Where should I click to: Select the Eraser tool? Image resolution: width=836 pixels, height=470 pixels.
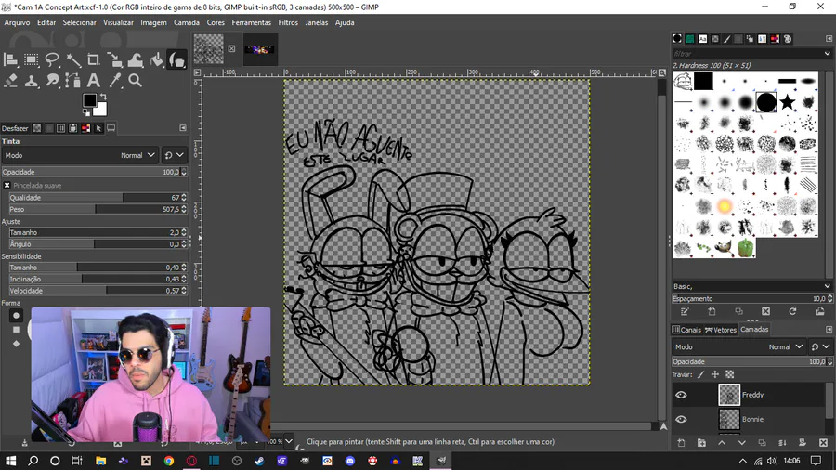10,81
